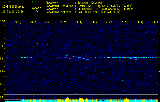160x102 pixels.
Task: Click the Observer field label
Action: [52, 3]
